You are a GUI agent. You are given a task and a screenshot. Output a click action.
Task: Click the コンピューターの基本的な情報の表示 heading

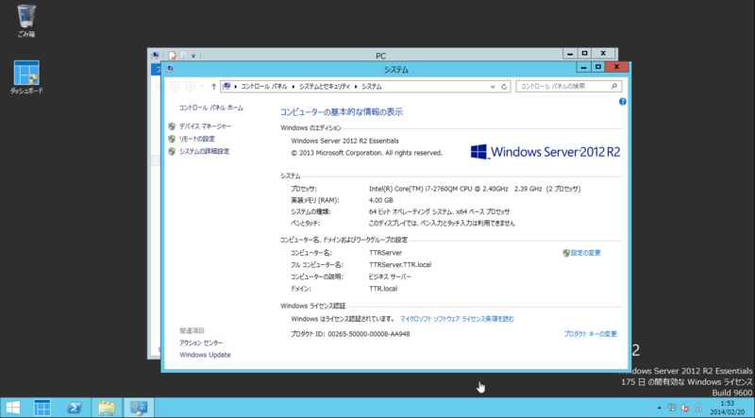coord(342,112)
